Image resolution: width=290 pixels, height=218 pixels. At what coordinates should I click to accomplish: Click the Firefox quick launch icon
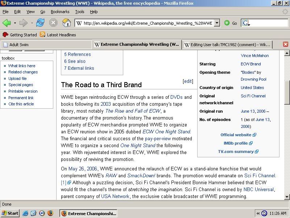point(50,213)
